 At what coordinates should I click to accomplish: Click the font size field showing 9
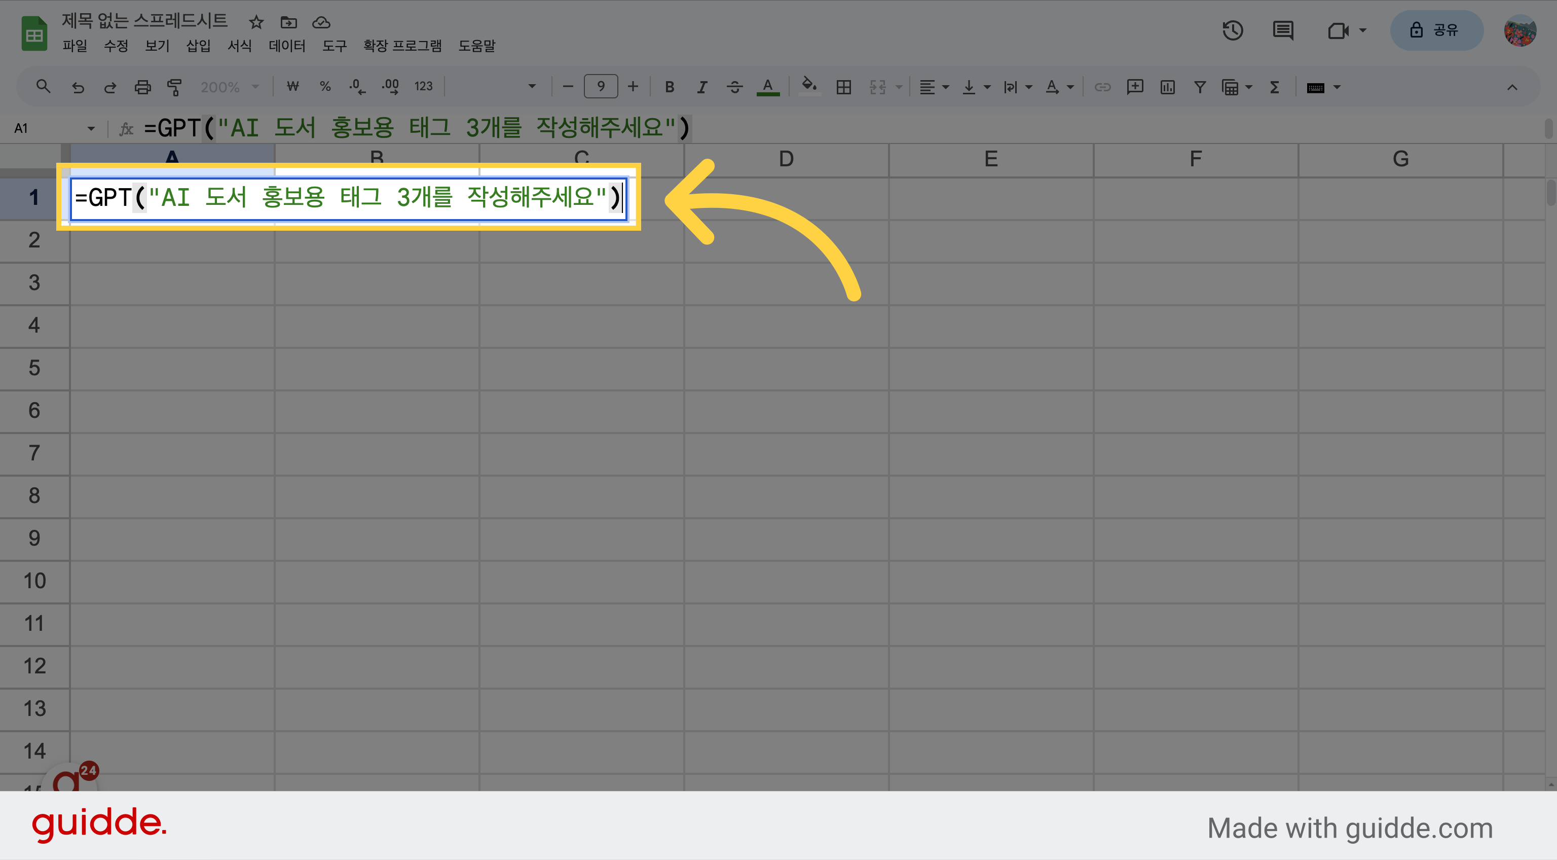pyautogui.click(x=601, y=87)
